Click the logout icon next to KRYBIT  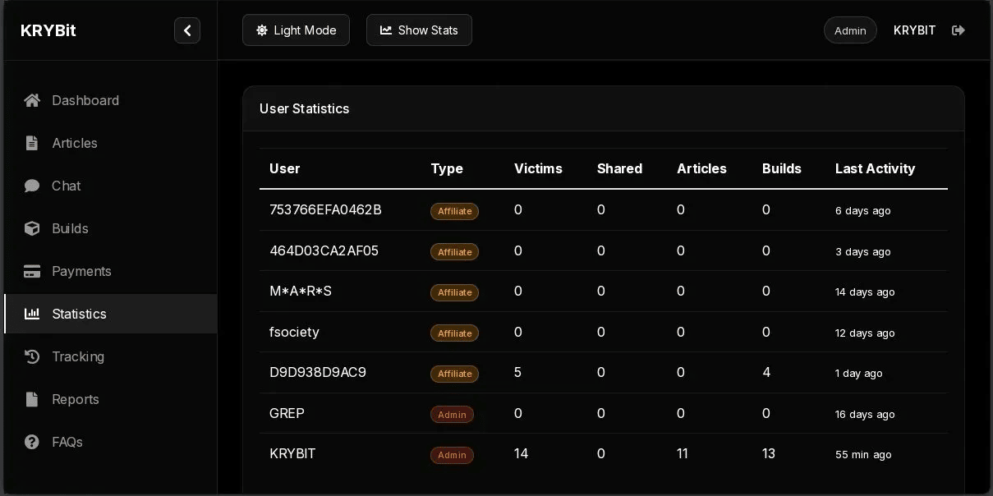pyautogui.click(x=959, y=30)
